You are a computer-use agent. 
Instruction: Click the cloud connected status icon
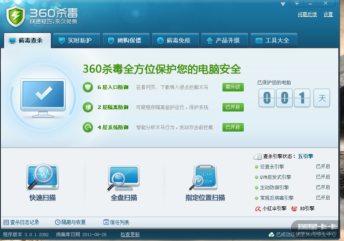pyautogui.click(x=271, y=235)
